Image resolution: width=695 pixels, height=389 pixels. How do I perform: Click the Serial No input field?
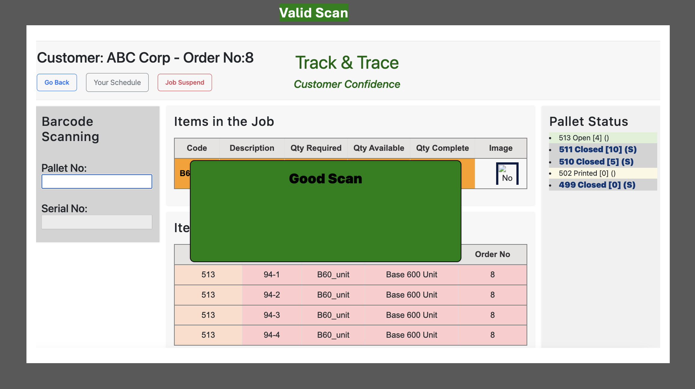pos(97,222)
